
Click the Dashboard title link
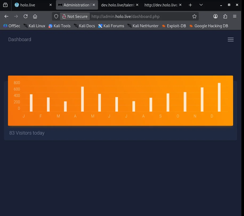tap(20, 40)
